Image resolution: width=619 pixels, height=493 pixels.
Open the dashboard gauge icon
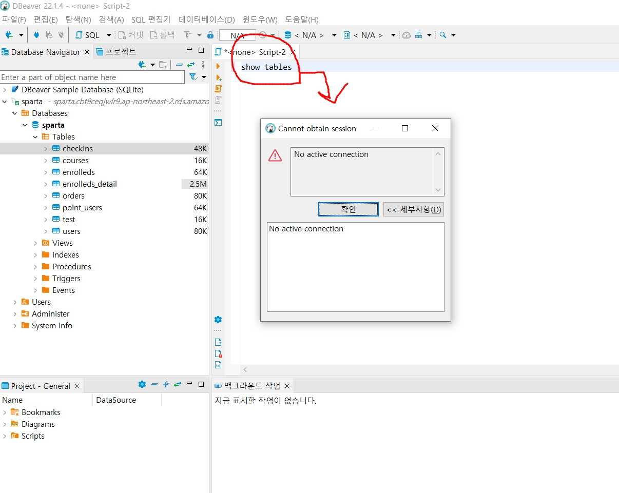(x=407, y=35)
